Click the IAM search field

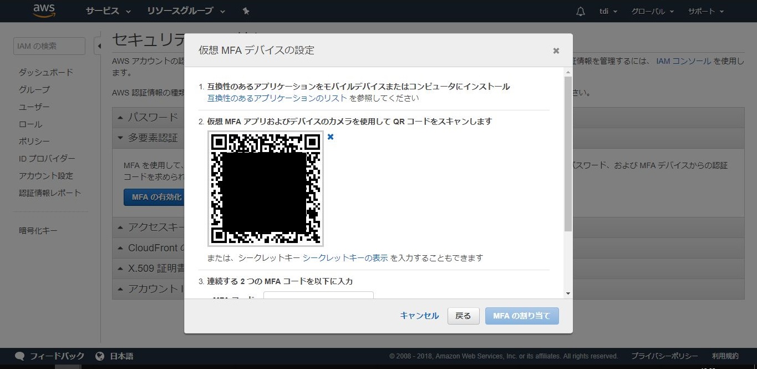49,46
